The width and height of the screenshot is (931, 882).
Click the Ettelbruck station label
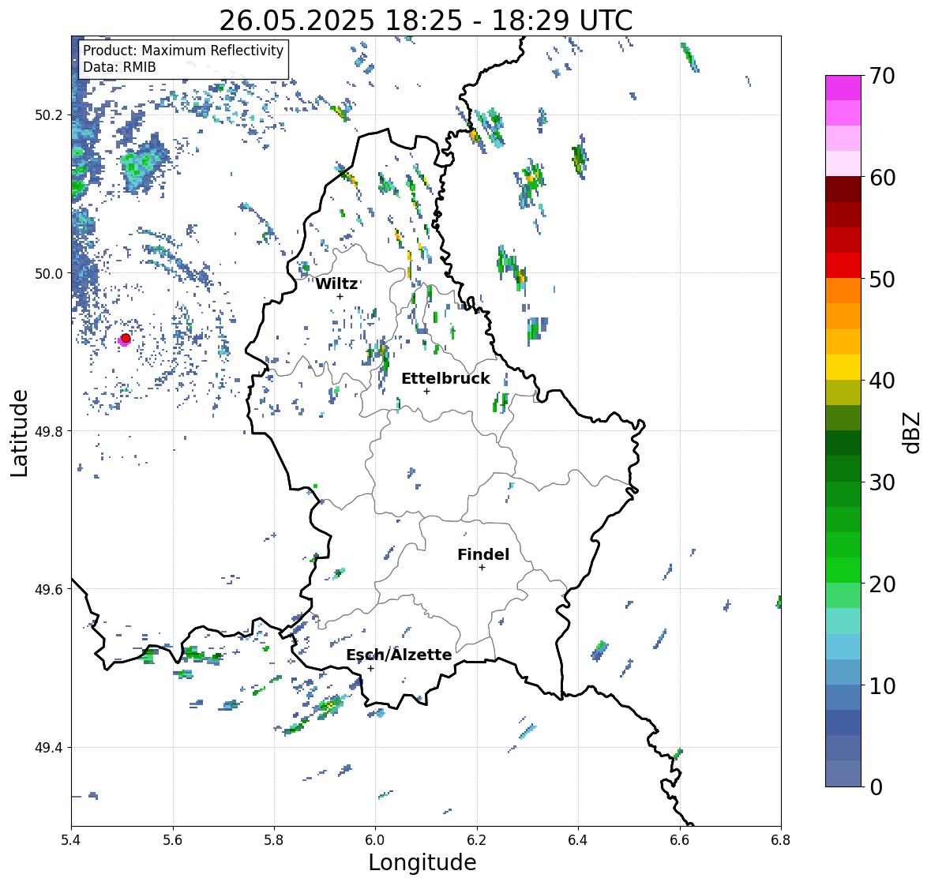[445, 379]
